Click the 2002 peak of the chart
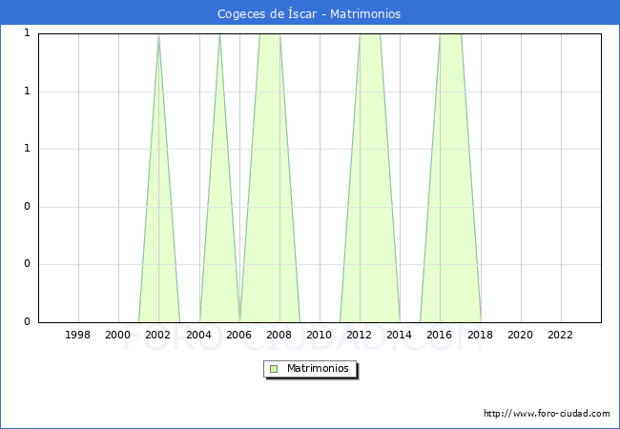 pyautogui.click(x=158, y=36)
